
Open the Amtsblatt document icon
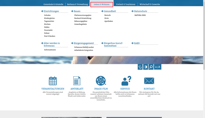point(77,81)
